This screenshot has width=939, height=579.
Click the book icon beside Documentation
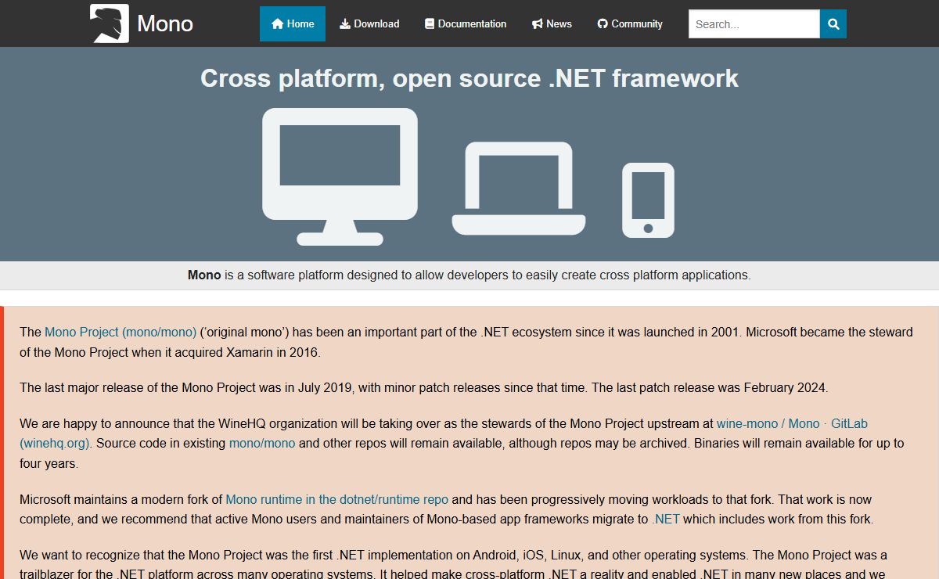429,23
